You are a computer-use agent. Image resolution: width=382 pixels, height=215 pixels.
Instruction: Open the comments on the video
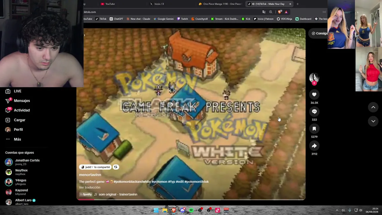pyautogui.click(x=314, y=111)
